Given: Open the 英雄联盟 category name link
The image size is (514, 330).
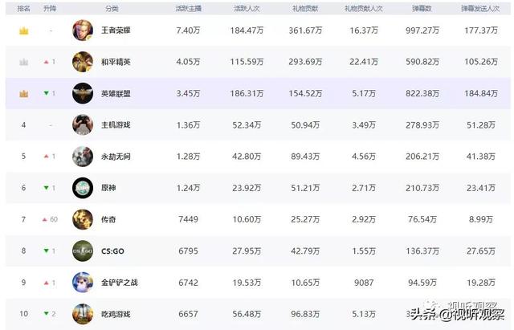Looking at the screenshot, I should pyautogui.click(x=116, y=93).
